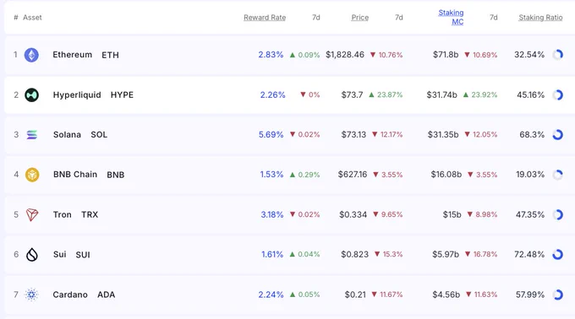The height and width of the screenshot is (319, 575).
Task: Open the Solana asset name
Action: coord(67,135)
